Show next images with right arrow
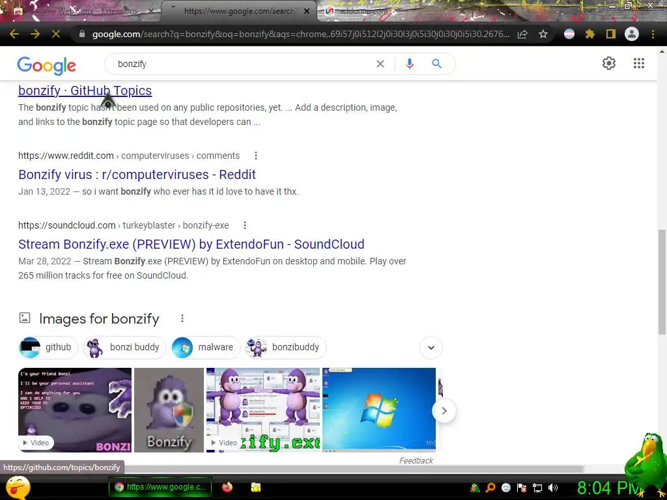667x500 pixels. 444,411
